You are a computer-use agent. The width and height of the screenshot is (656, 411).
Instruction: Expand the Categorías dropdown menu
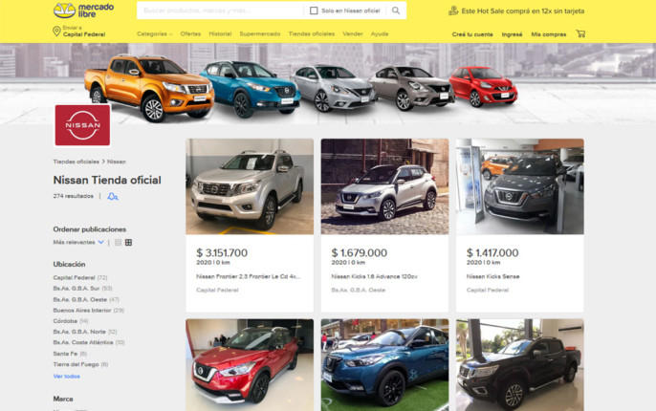point(154,33)
